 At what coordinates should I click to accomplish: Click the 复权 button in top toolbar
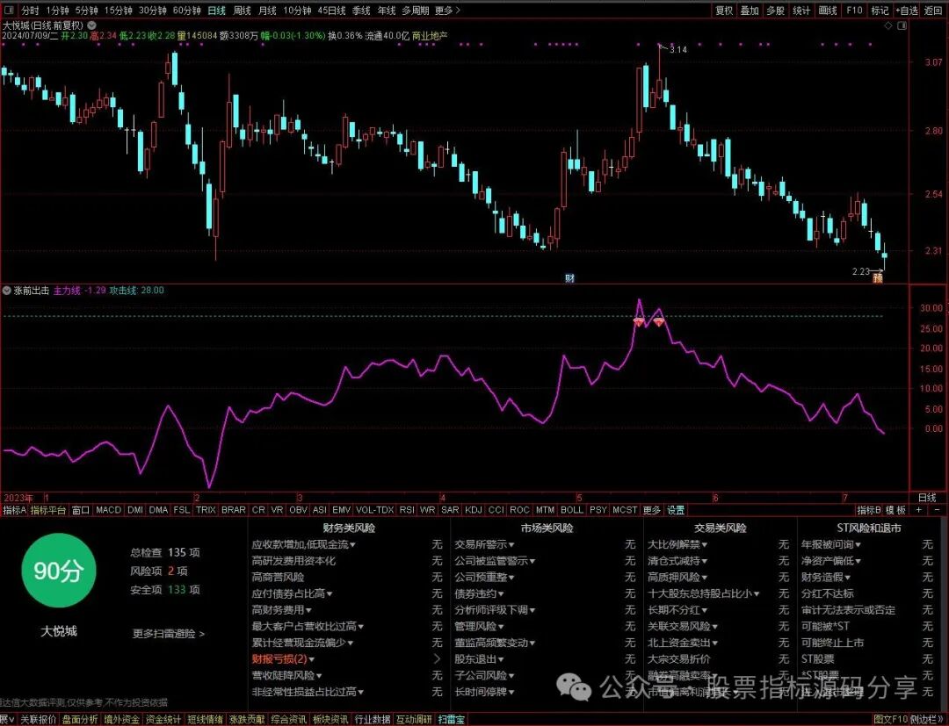724,11
